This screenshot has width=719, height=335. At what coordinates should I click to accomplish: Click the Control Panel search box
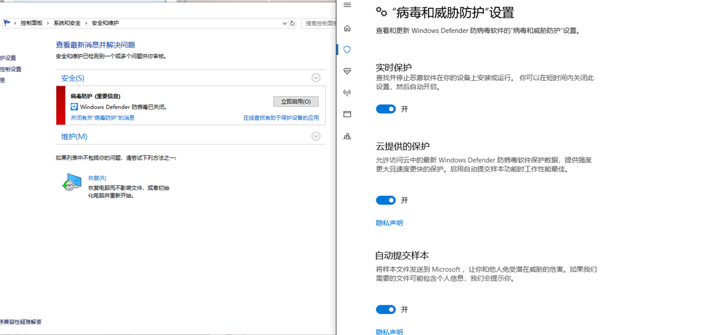click(x=318, y=23)
